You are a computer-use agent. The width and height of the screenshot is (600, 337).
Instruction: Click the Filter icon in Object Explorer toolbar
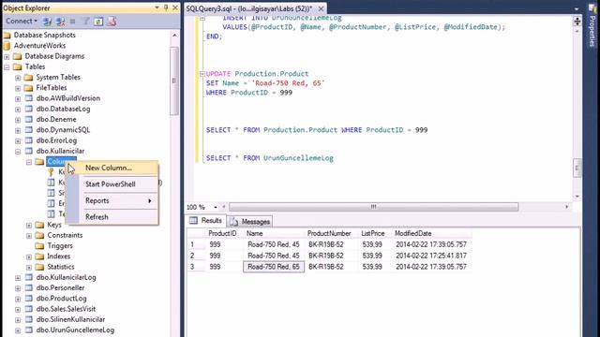86,22
